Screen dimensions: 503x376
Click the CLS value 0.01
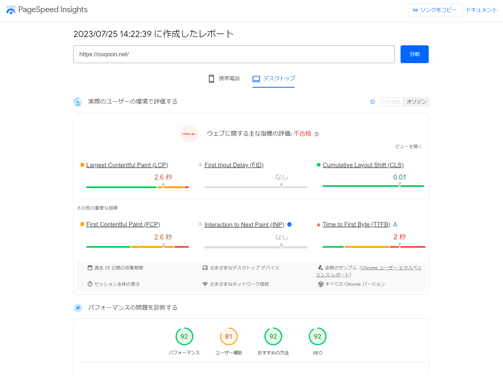click(400, 177)
